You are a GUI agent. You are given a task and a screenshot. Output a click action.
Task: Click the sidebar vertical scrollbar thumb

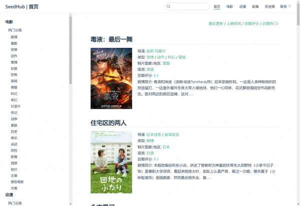pyautogui.click(x=70, y=50)
